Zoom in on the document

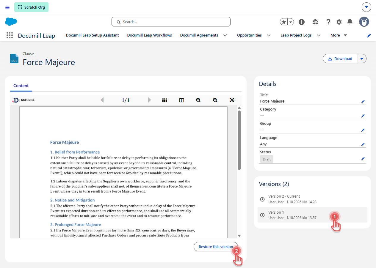pos(198,100)
